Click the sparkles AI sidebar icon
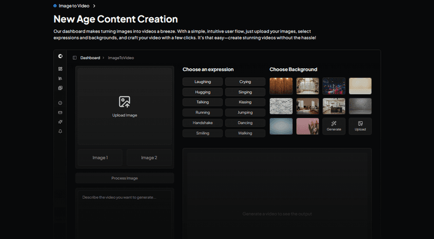Viewport: 434px width, 239px height. click(60, 122)
